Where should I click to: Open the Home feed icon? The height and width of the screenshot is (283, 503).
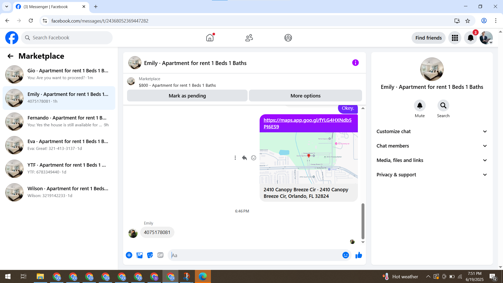click(x=210, y=38)
